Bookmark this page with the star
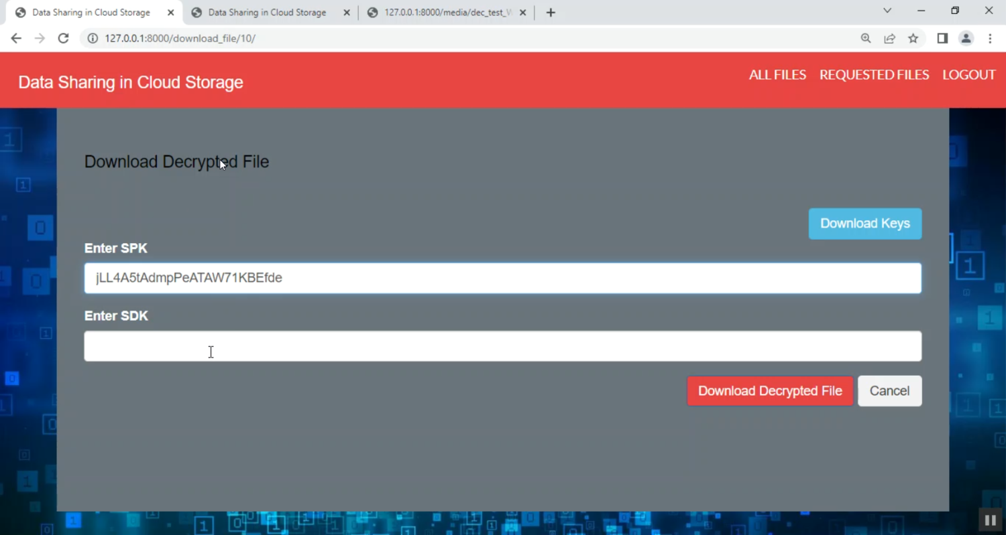 913,38
